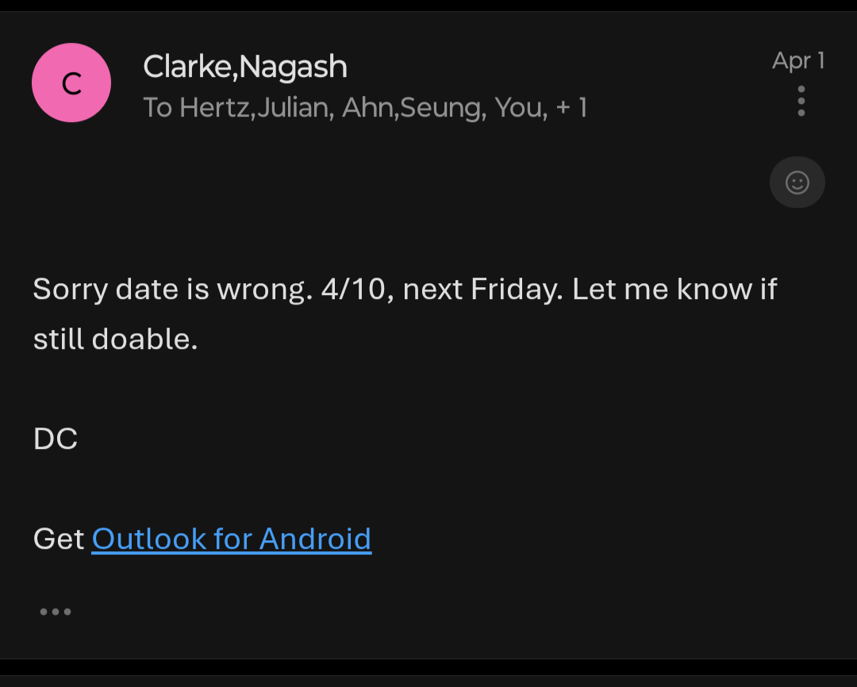Click the To label in recipients
This screenshot has width=857, height=687.
tap(157, 108)
